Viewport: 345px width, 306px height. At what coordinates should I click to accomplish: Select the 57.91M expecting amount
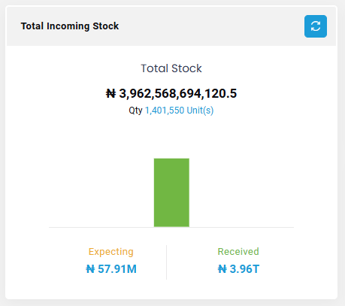click(x=117, y=269)
